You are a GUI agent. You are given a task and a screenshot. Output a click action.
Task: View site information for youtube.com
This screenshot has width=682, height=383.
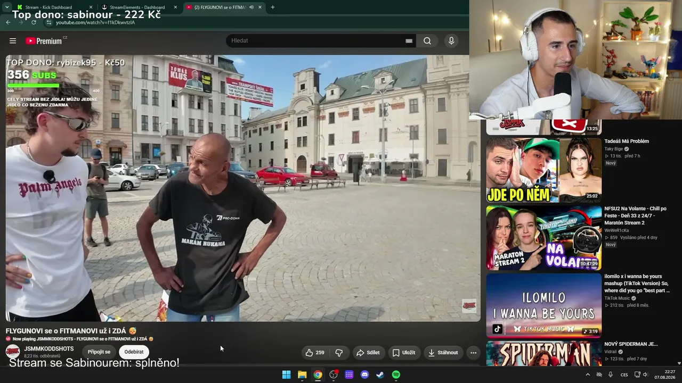(x=49, y=22)
